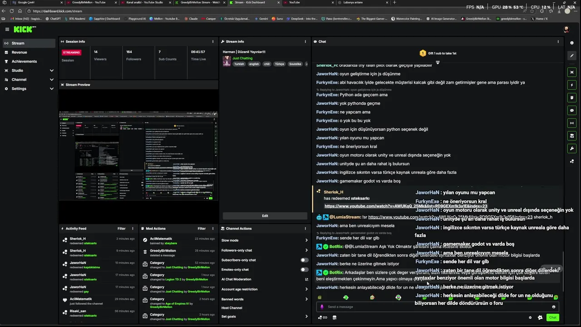
Task: Toggle the broadcast signal sidebar icon
Action: point(572,123)
